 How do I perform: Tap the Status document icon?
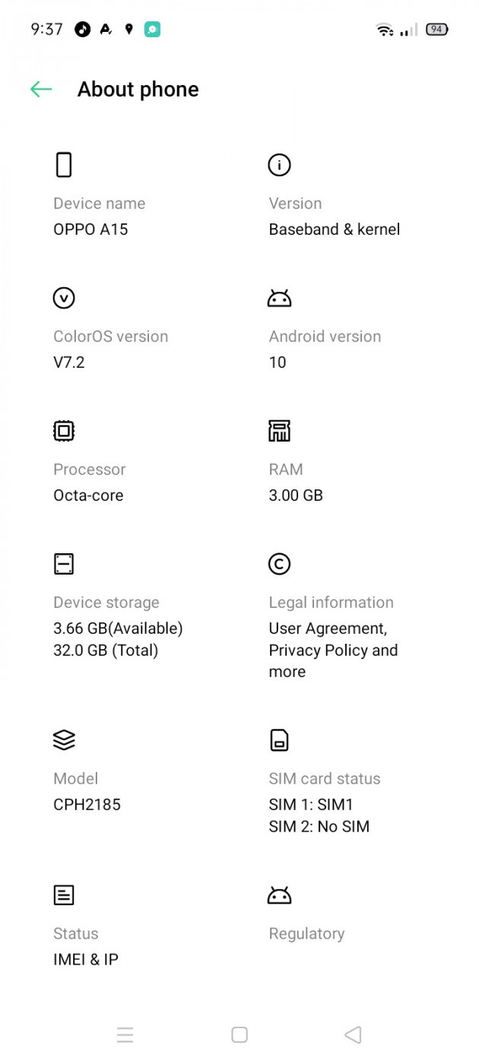pyautogui.click(x=64, y=895)
